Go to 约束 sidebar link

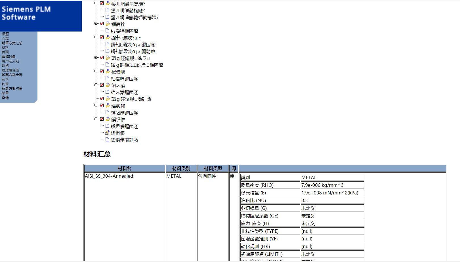(x=5, y=84)
